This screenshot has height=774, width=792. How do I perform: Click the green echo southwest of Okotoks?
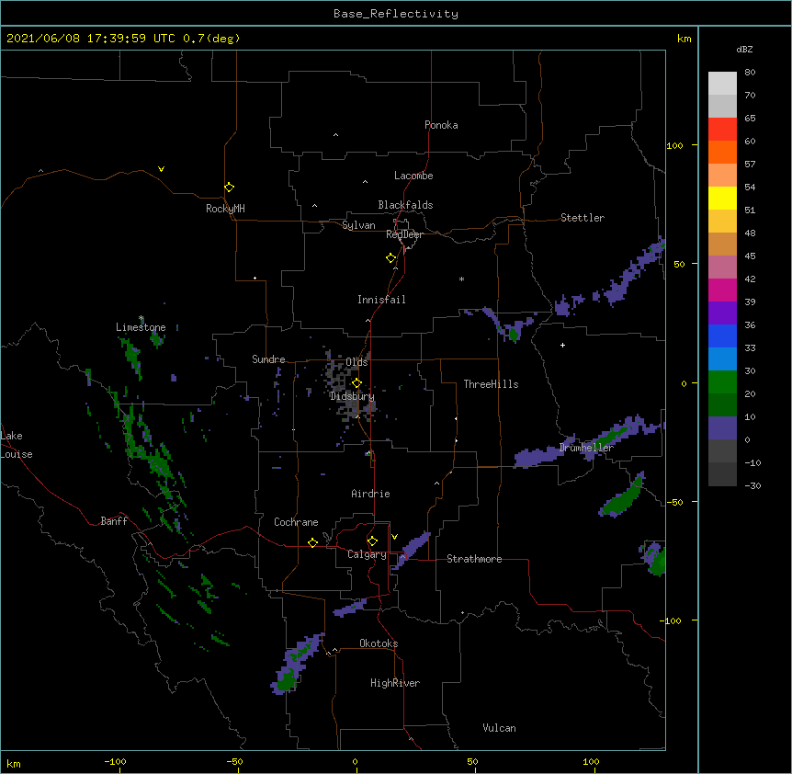[x=287, y=681]
